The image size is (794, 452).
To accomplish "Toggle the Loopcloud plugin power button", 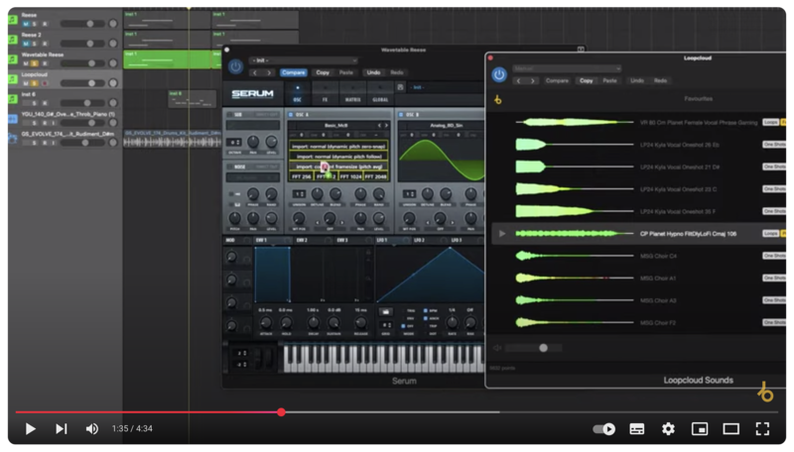I will 499,74.
